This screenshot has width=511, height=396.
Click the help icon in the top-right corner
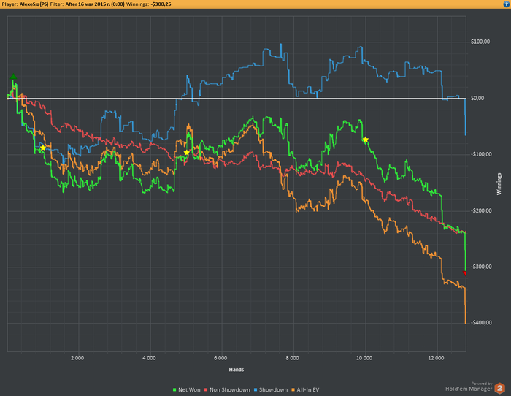tap(507, 4)
